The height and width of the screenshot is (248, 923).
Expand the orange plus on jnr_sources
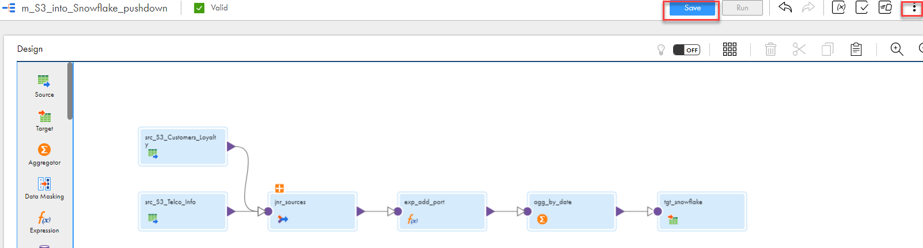tap(279, 188)
